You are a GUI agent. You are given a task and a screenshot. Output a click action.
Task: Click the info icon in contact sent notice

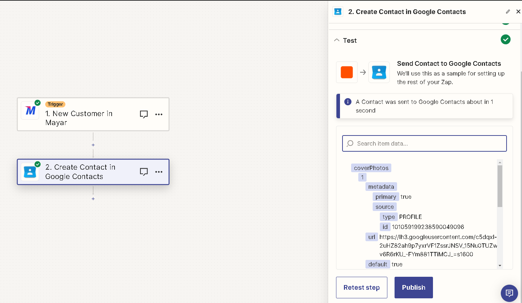click(348, 102)
